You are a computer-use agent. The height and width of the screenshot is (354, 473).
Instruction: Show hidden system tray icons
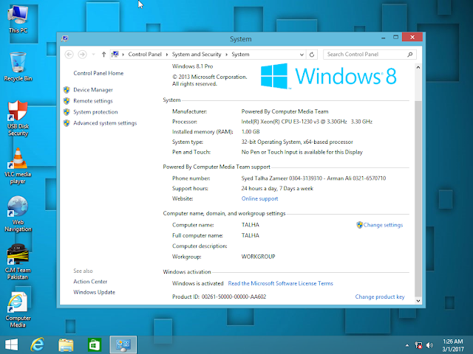coord(407,345)
